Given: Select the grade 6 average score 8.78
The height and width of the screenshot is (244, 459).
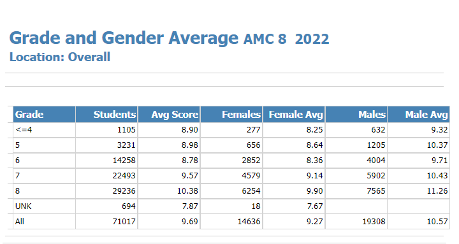Looking at the screenshot, I should click(190, 161).
